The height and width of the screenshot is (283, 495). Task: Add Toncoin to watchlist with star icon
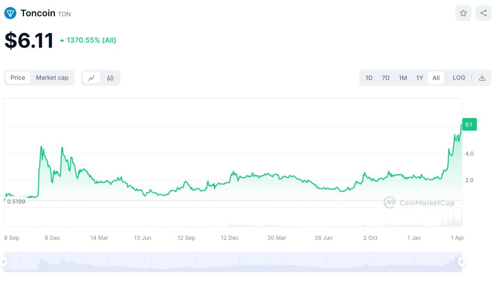click(x=463, y=14)
